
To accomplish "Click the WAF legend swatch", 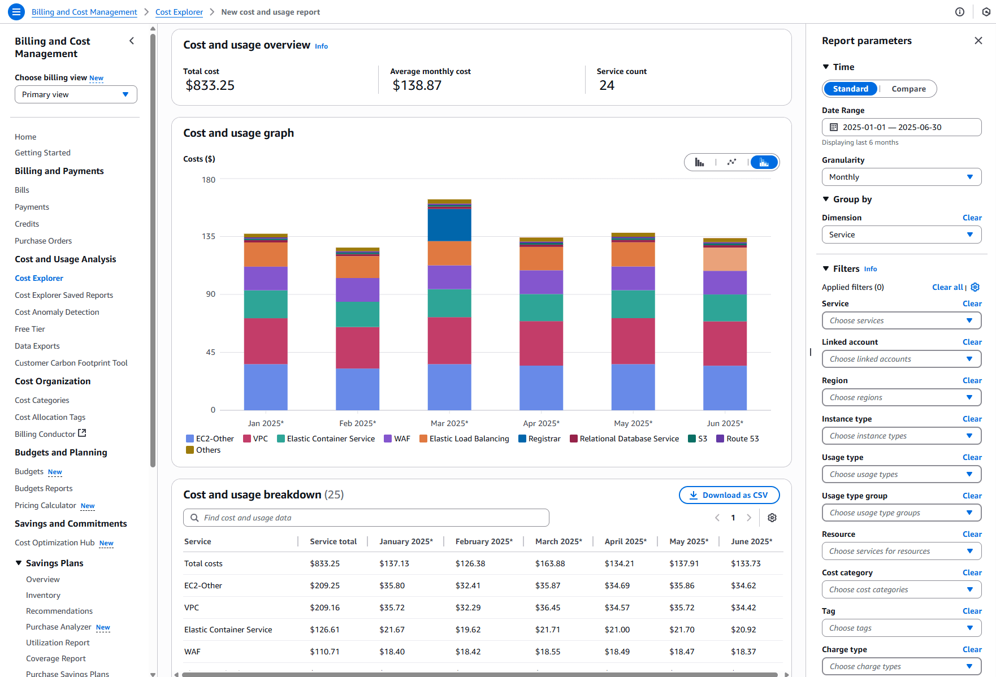I will 388,439.
